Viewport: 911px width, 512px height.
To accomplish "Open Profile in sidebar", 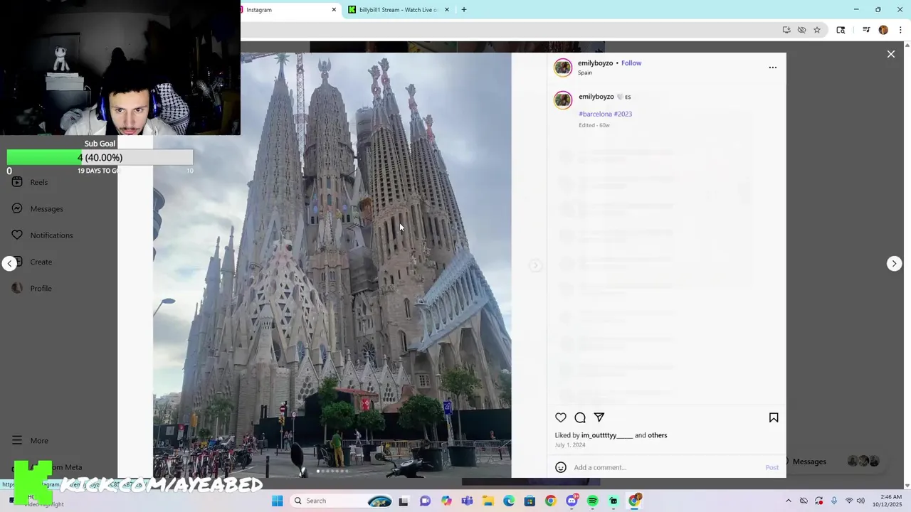I will tap(31, 288).
